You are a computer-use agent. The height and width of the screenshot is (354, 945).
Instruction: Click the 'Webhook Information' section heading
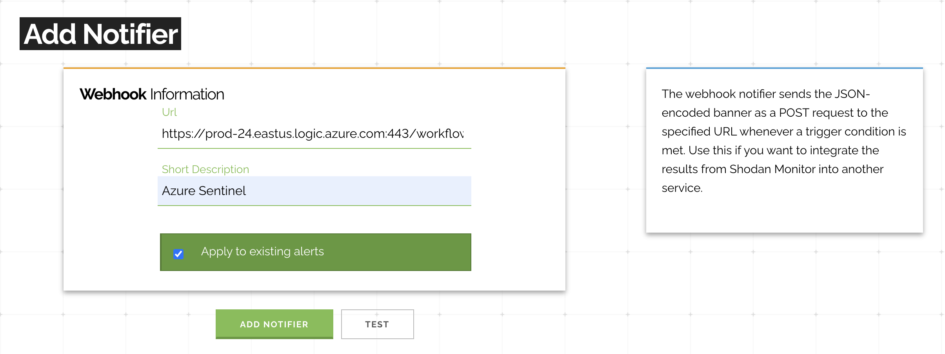[x=152, y=94]
